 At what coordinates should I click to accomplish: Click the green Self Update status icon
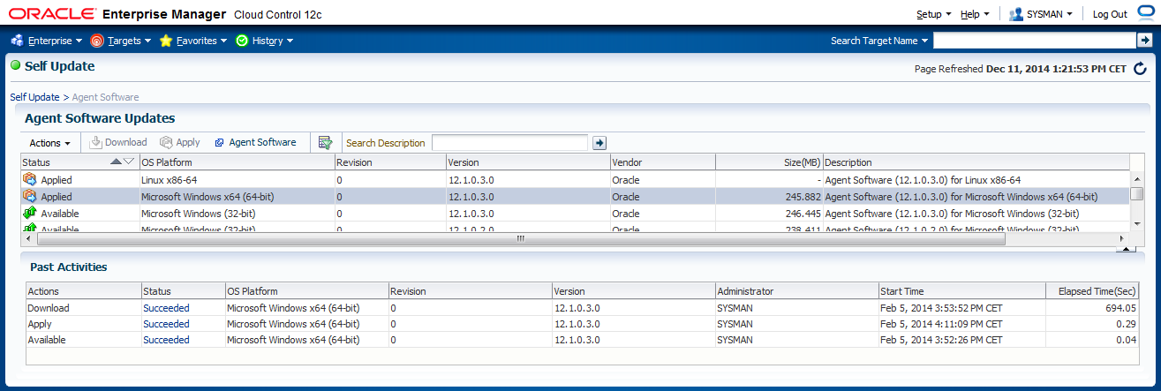click(x=15, y=65)
